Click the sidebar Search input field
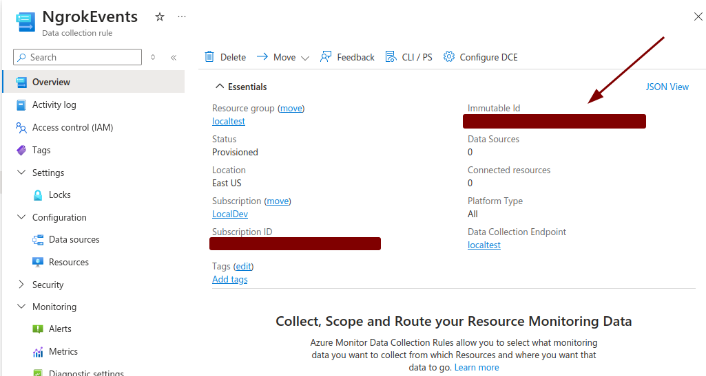706x376 pixels. 77,57
